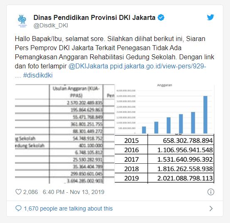Image resolution: width=230 pixels, height=223 pixels.
Task: Open Dinas Pendidikan Provinsi DKI Jakarta name
Action: (x=94, y=17)
